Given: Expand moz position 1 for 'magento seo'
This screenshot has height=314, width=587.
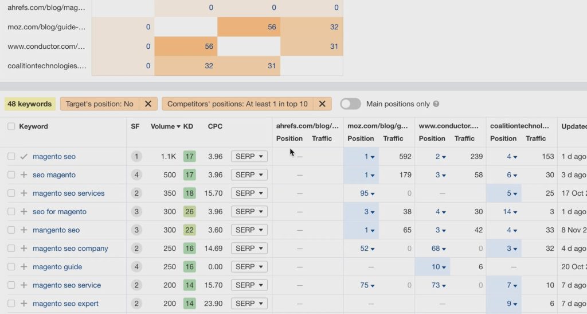Looking at the screenshot, I should (x=369, y=156).
